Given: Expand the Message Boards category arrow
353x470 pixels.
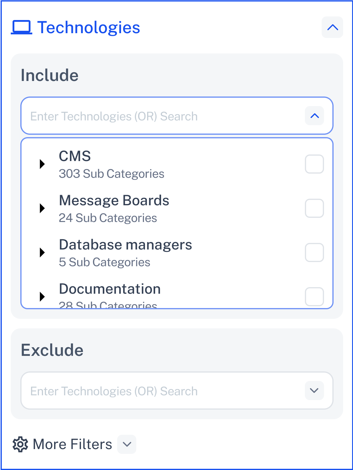Looking at the screenshot, I should click(42, 208).
